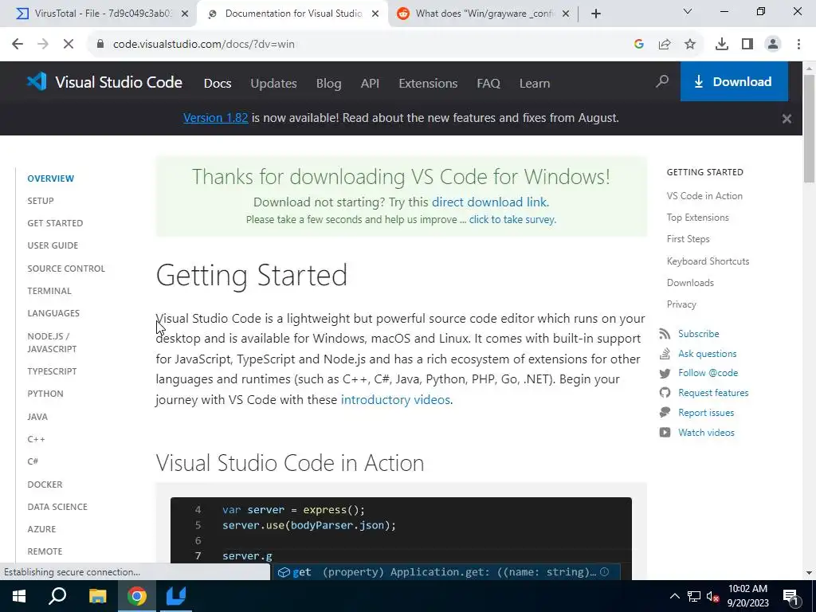Click the Watch videos YouTube icon

pos(665,433)
